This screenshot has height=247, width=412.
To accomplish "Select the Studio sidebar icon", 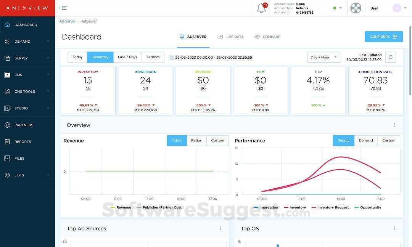I will 7,108.
